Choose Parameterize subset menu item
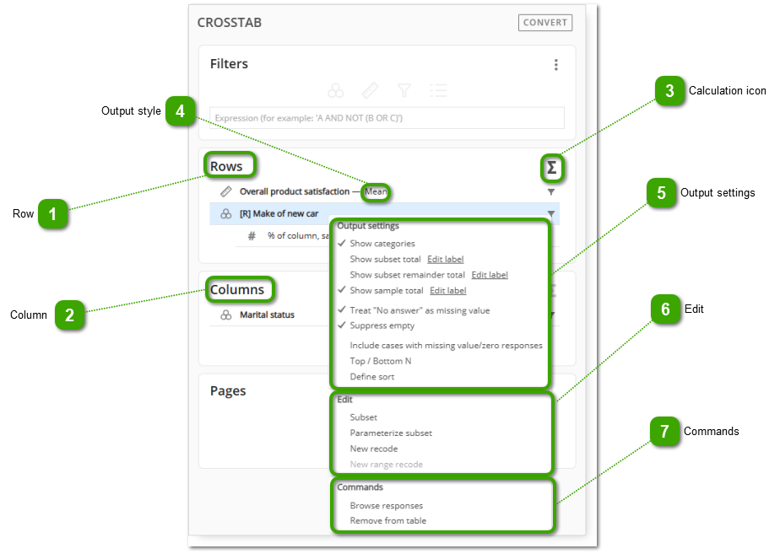 point(391,433)
